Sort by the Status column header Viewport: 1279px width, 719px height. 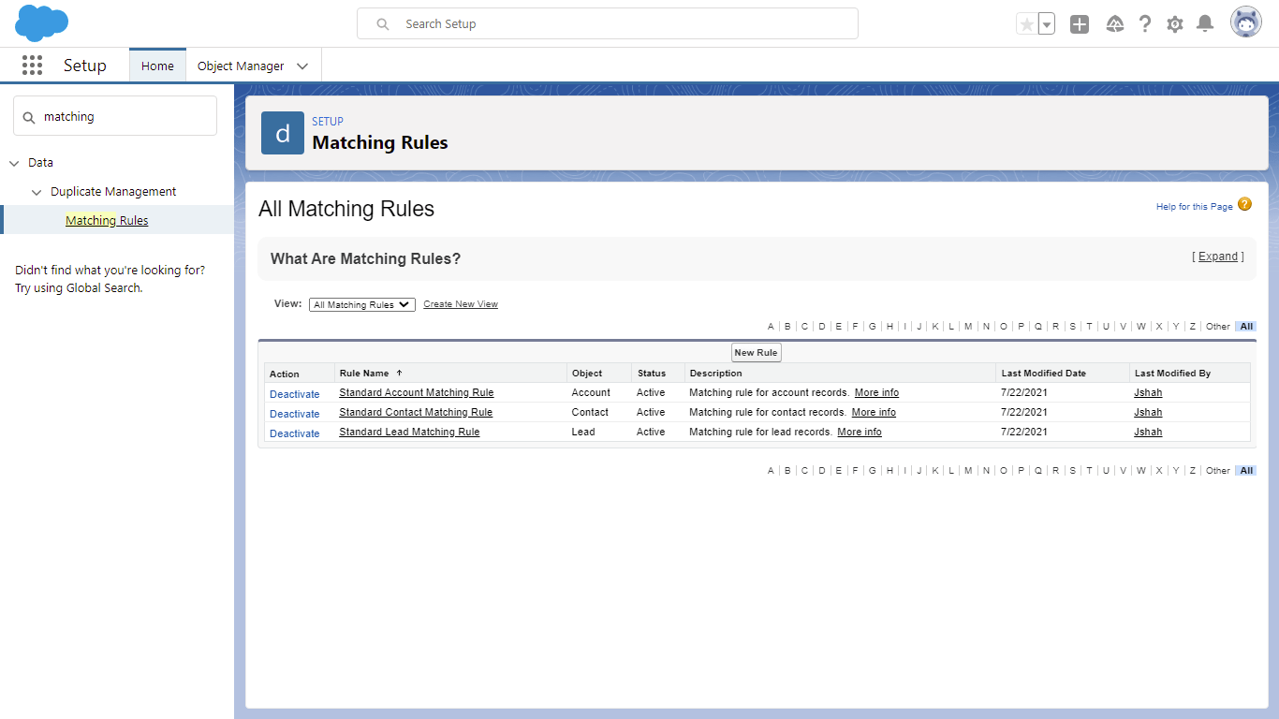[652, 373]
